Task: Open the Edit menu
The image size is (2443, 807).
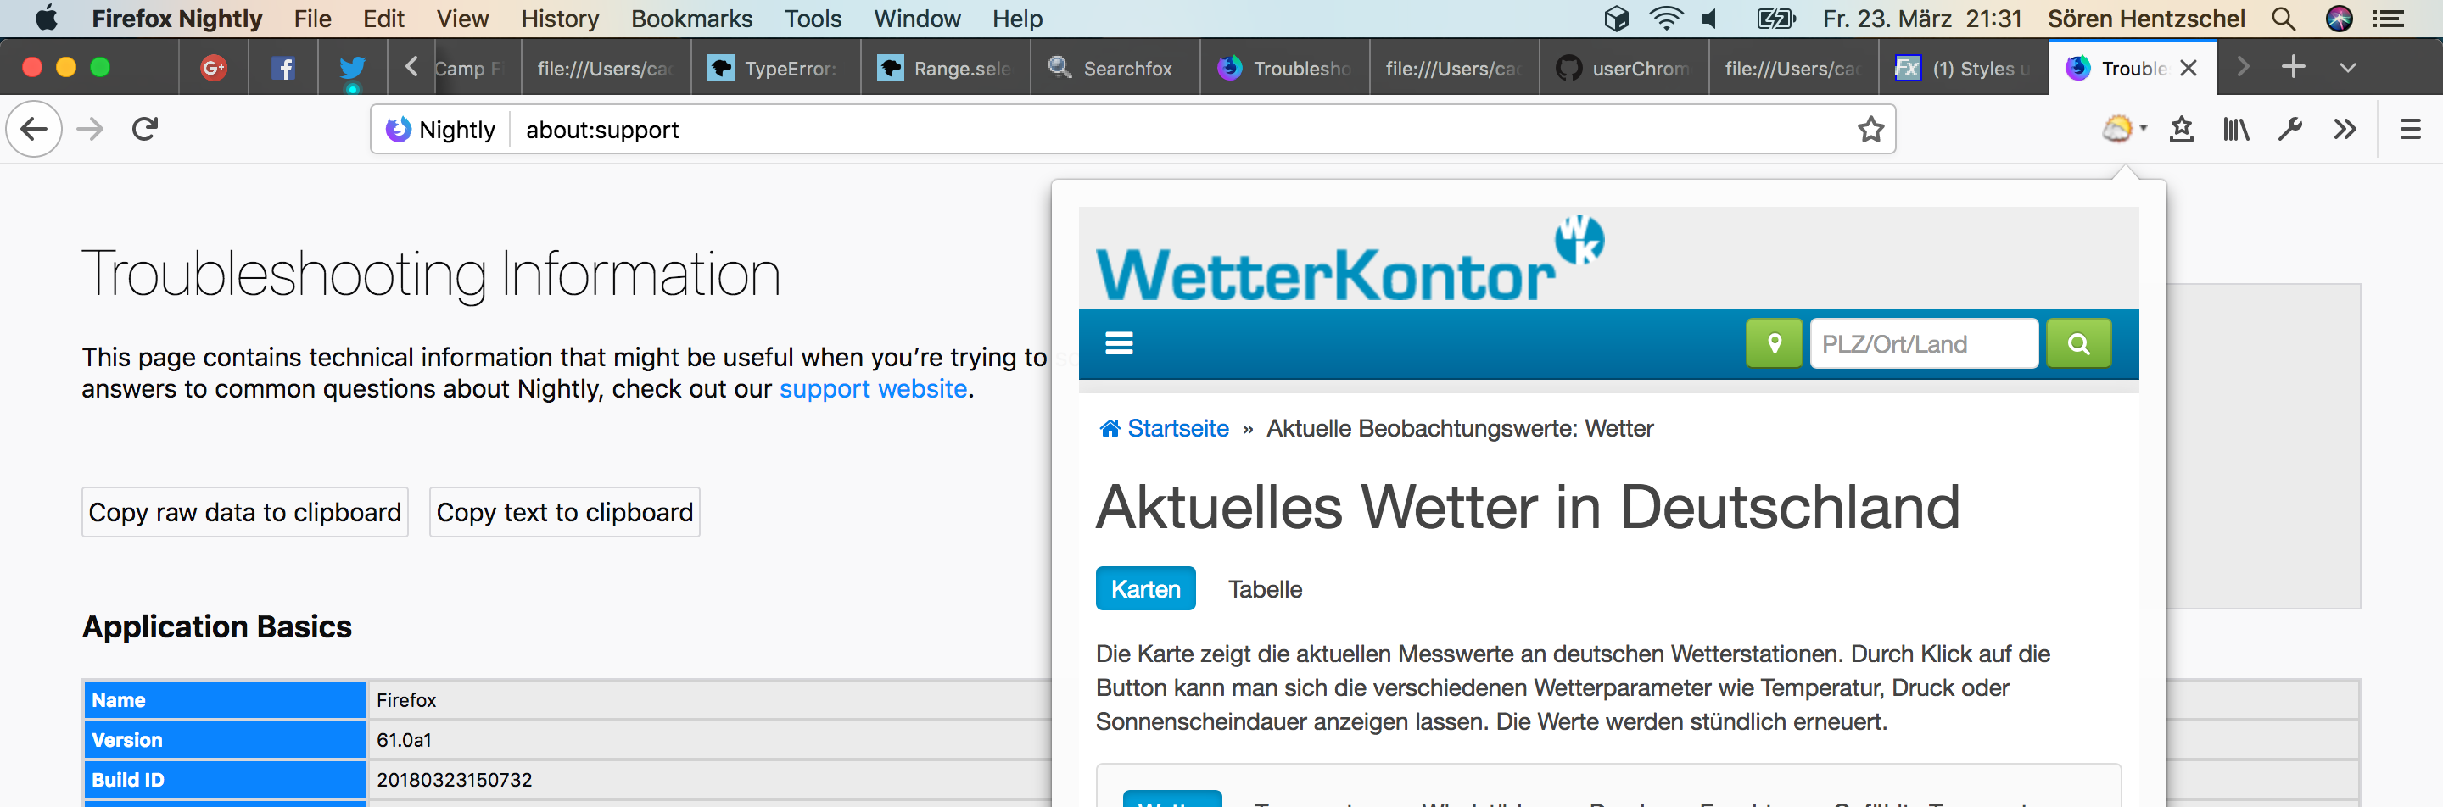Action: (x=383, y=19)
